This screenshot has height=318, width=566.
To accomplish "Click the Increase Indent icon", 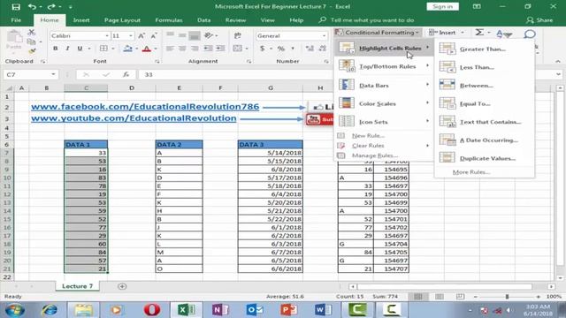I will (x=220, y=49).
